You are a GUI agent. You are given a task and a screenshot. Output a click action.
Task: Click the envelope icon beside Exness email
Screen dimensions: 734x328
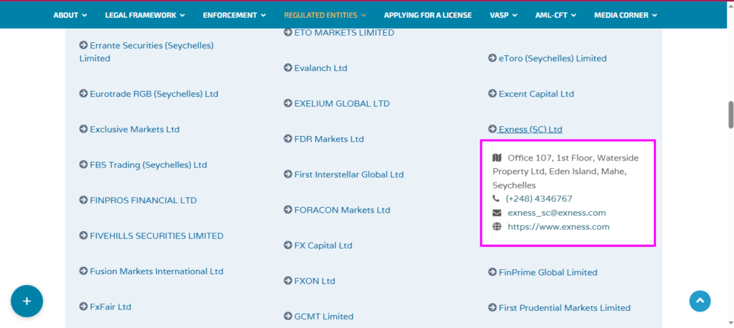click(x=497, y=213)
